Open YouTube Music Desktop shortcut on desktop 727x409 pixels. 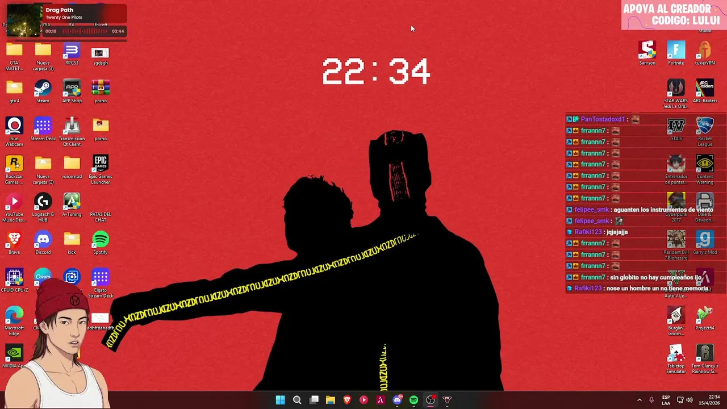pyautogui.click(x=14, y=207)
